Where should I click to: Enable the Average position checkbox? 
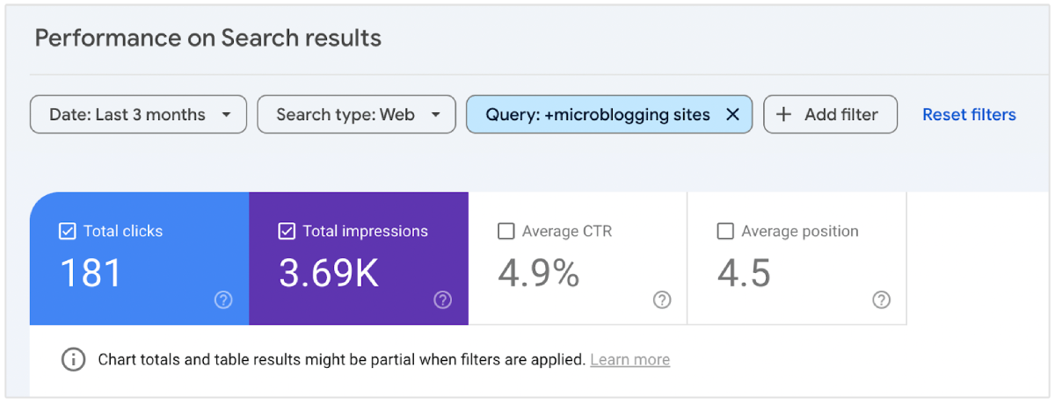pyautogui.click(x=725, y=232)
